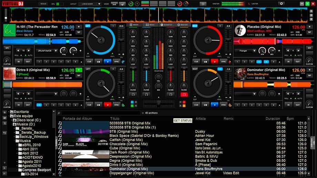Toggle SLIP mode on H-101 deck
Image resolution: width=317 pixels, height=178 pixels.
(x=88, y=54)
